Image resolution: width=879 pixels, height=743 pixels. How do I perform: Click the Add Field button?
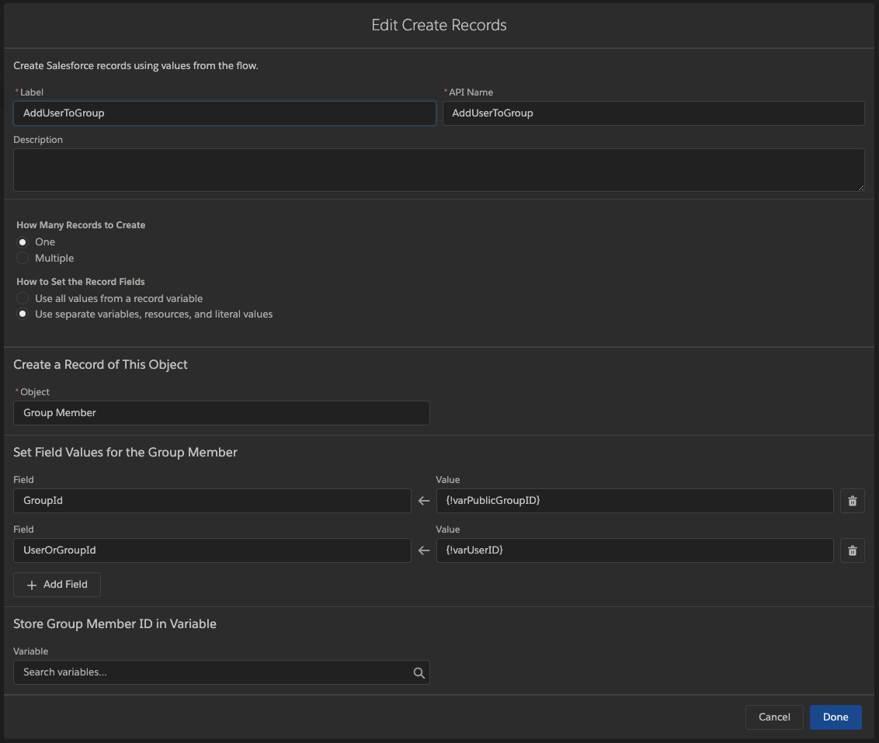pos(57,585)
